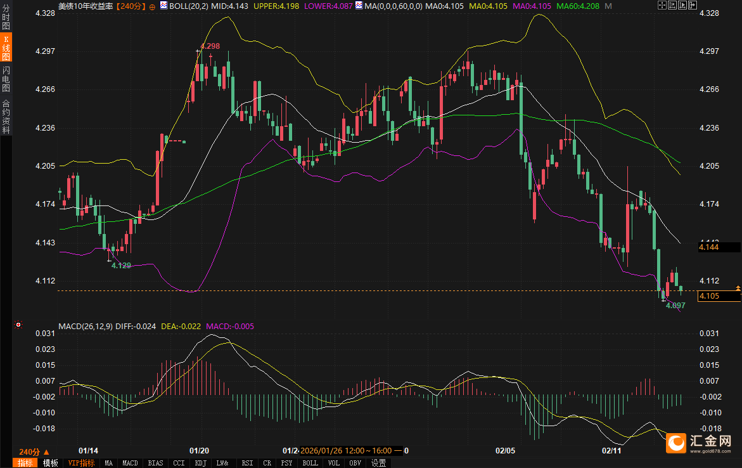Click the last chart layout icon top-right
The width and height of the screenshot is (742, 468).
point(693,6)
